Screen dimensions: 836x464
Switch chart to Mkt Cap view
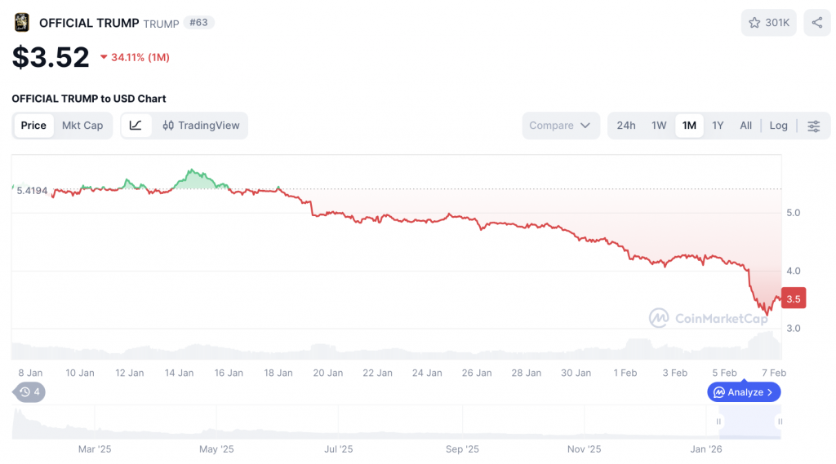click(x=82, y=126)
